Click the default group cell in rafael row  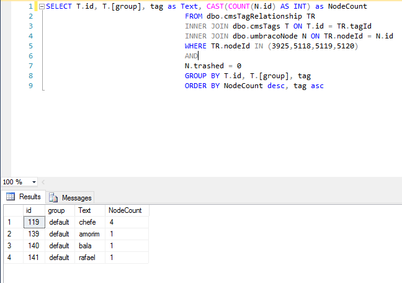coord(60,258)
